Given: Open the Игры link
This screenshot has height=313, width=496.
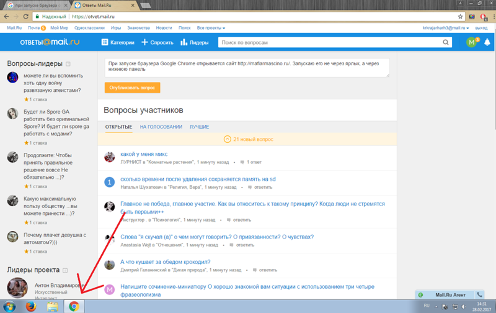Looking at the screenshot, I should tap(116, 28).
